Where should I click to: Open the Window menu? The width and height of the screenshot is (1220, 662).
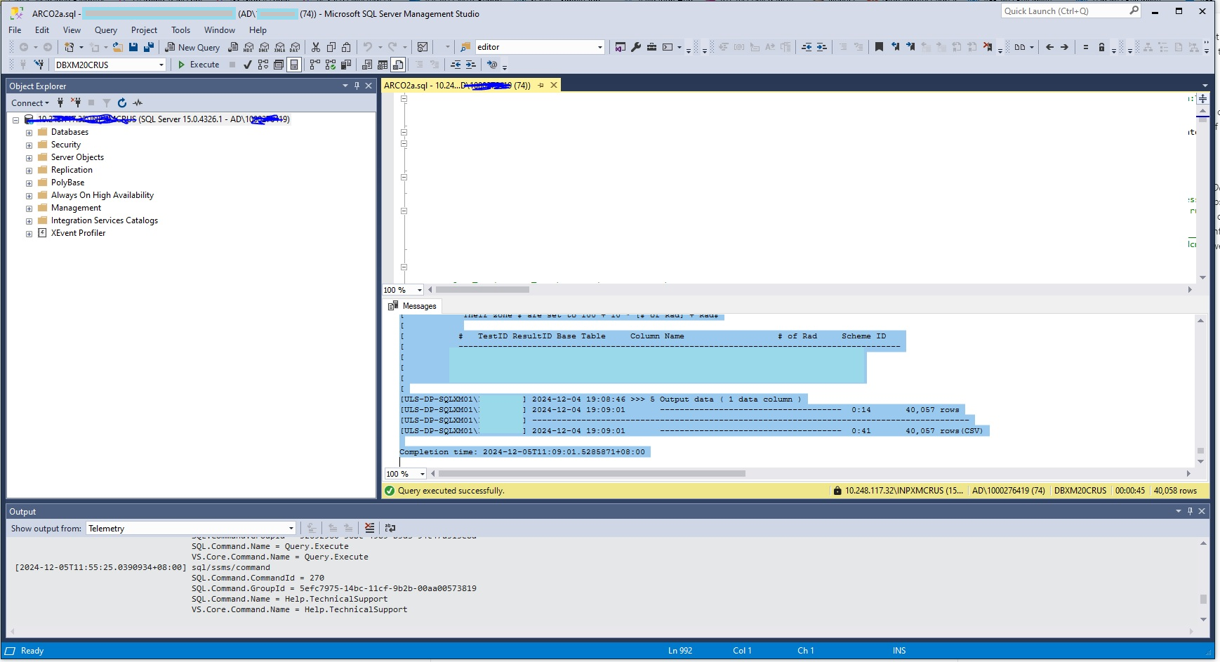point(220,30)
